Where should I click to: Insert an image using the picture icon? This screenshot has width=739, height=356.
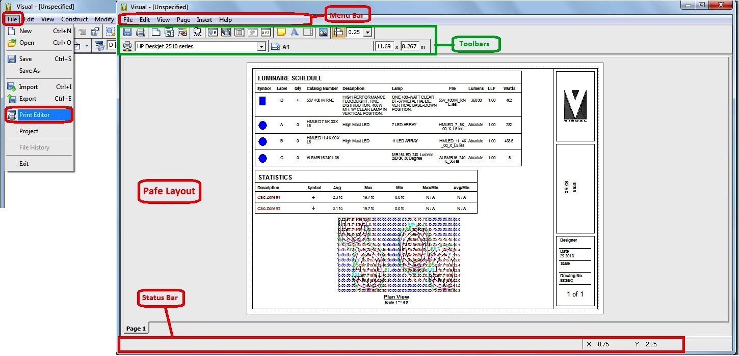click(x=322, y=32)
